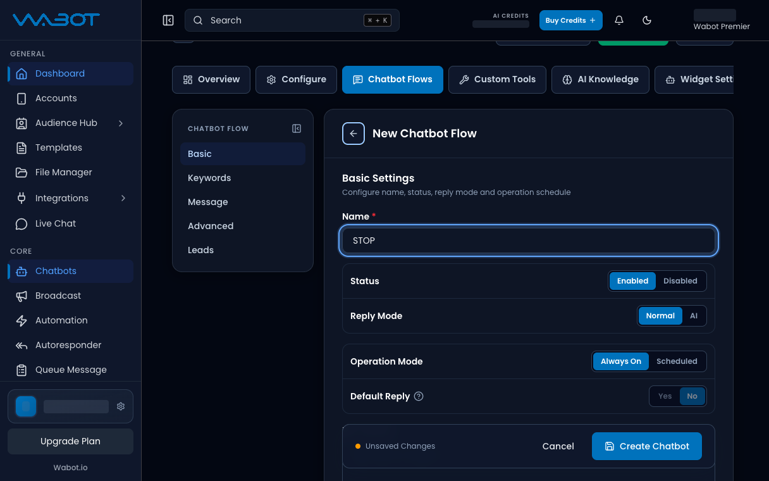
Task: Select Normal reply mode
Action: (660, 316)
